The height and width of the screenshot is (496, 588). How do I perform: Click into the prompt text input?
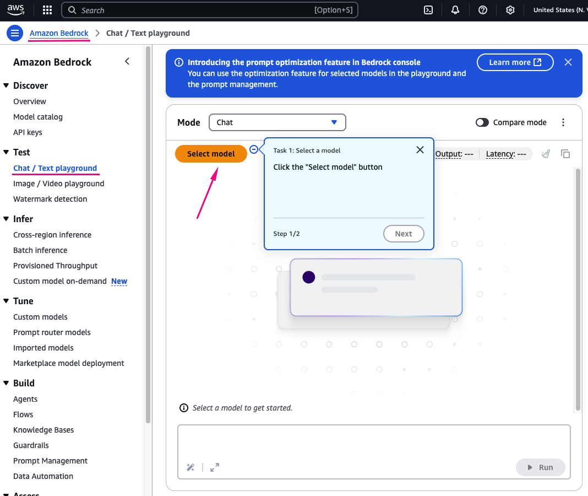click(x=373, y=440)
